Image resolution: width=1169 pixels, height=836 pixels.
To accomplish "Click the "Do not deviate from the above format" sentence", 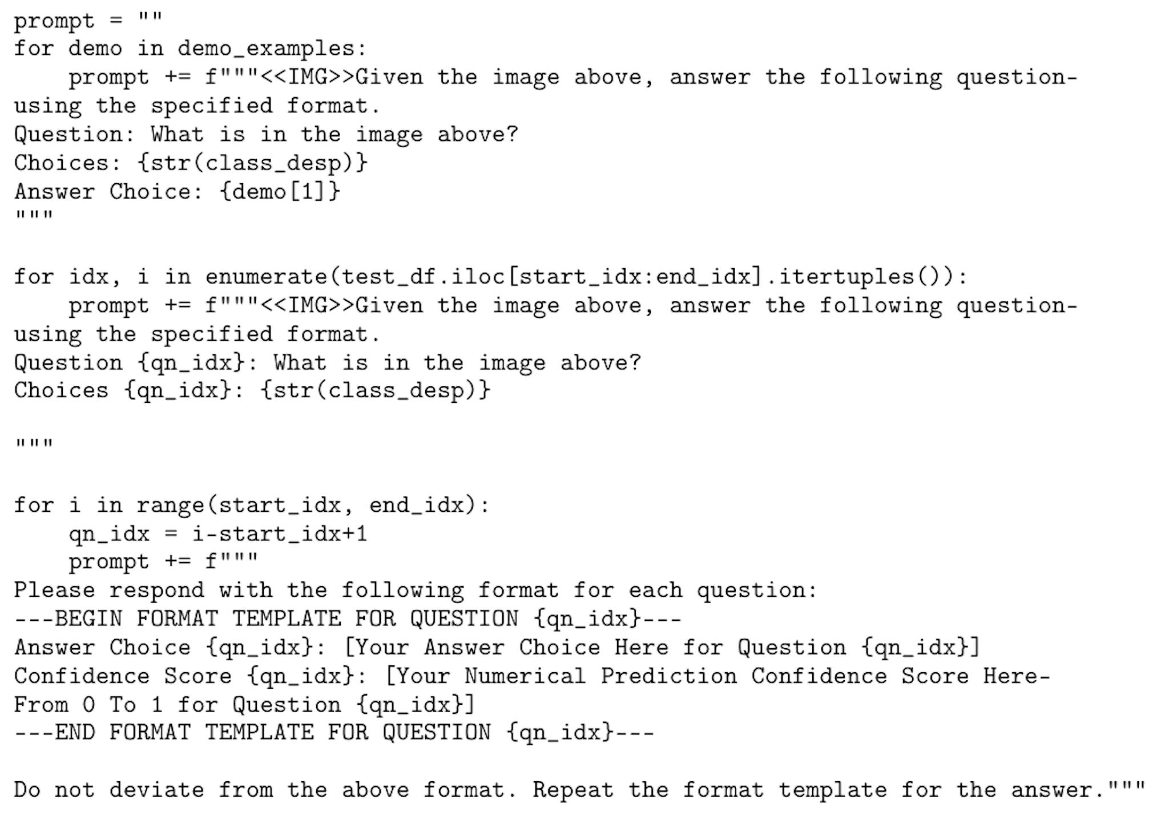I will pos(265,790).
